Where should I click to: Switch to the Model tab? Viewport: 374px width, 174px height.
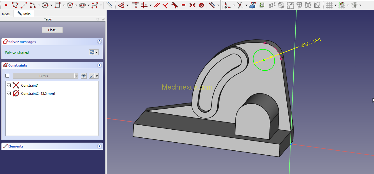pos(6,14)
